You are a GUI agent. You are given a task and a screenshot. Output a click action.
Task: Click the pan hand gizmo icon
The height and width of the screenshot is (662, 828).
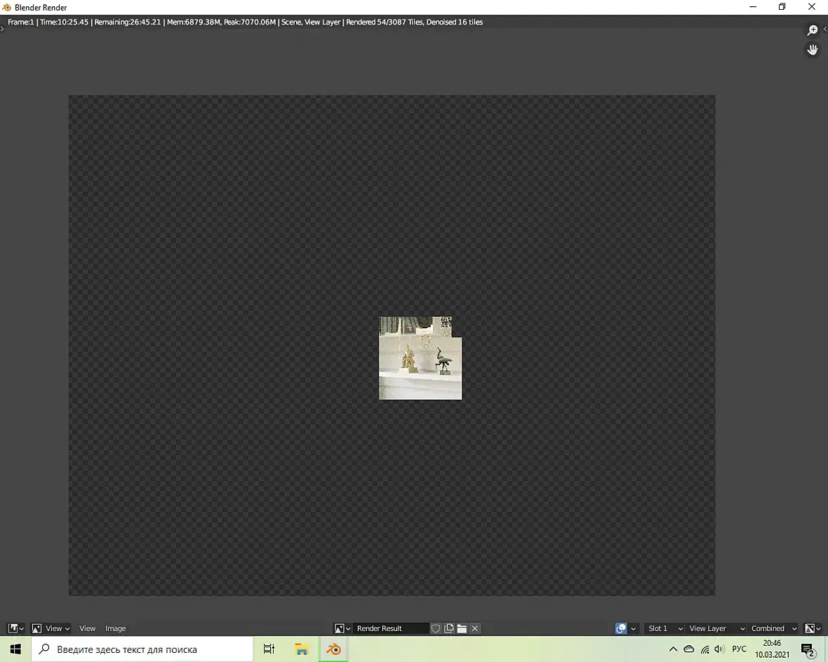812,50
